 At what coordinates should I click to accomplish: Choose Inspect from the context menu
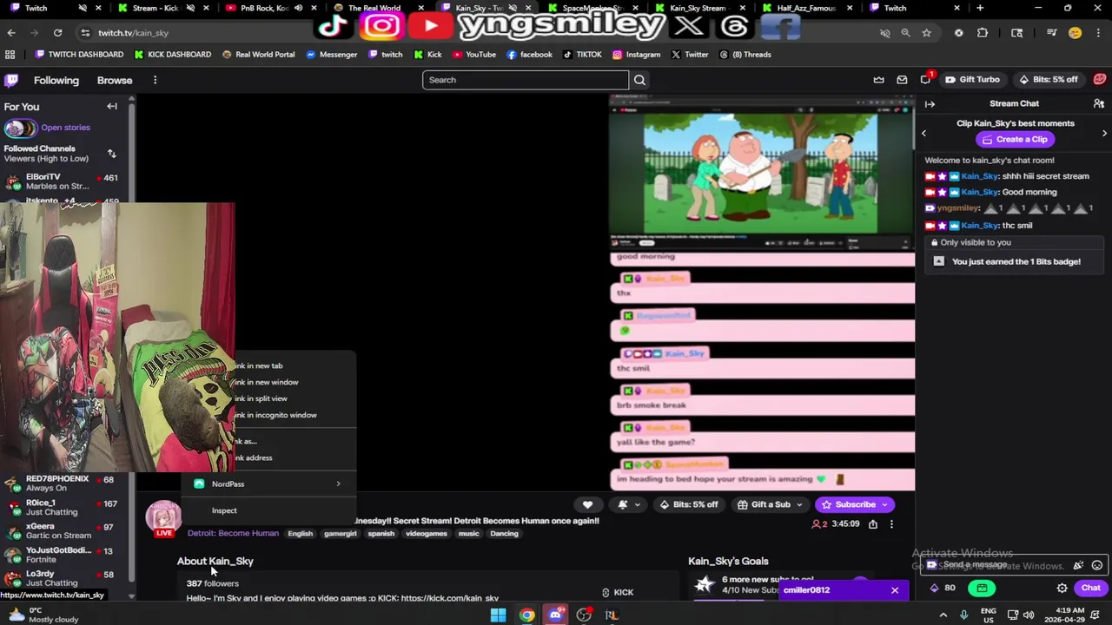coord(268,510)
